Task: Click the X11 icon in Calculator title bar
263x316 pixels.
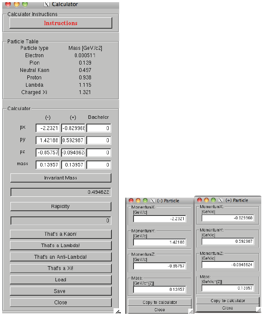Action: coord(47,4)
